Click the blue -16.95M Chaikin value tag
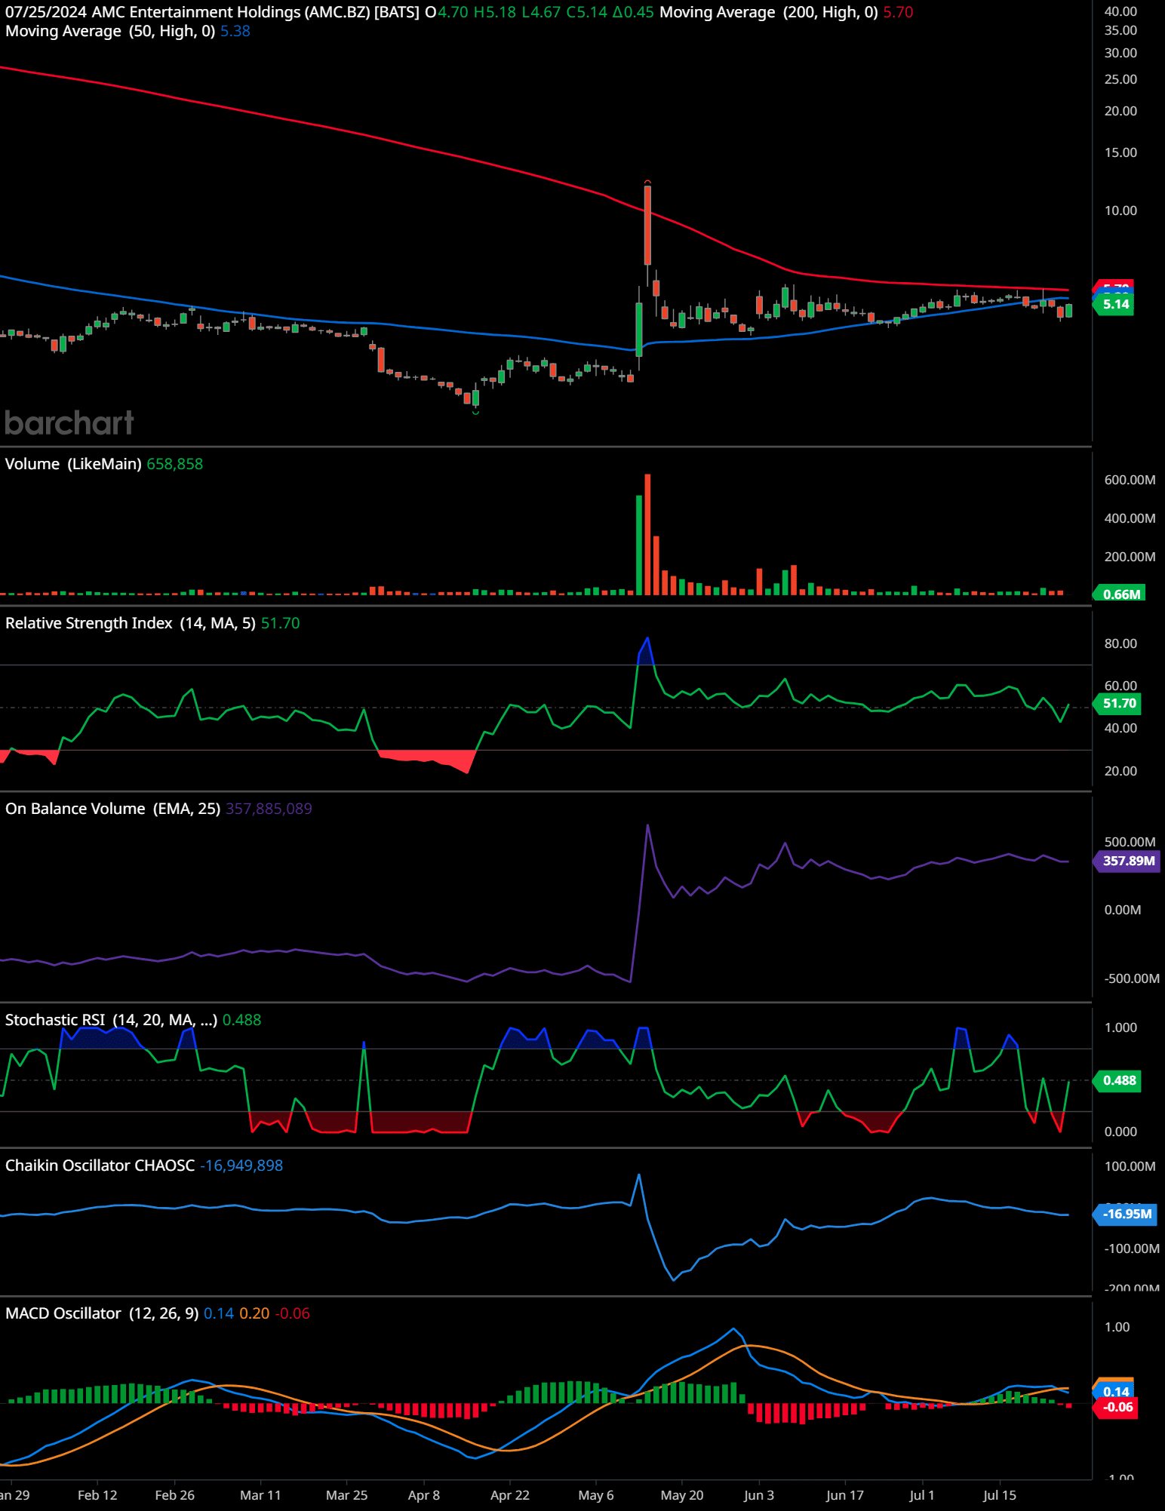1165x1511 pixels. coord(1126,1214)
